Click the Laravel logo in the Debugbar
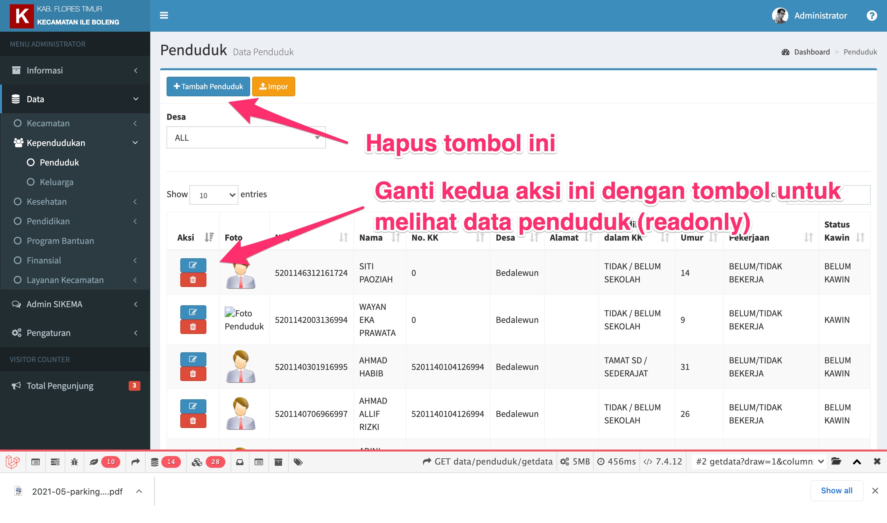 [x=12, y=462]
